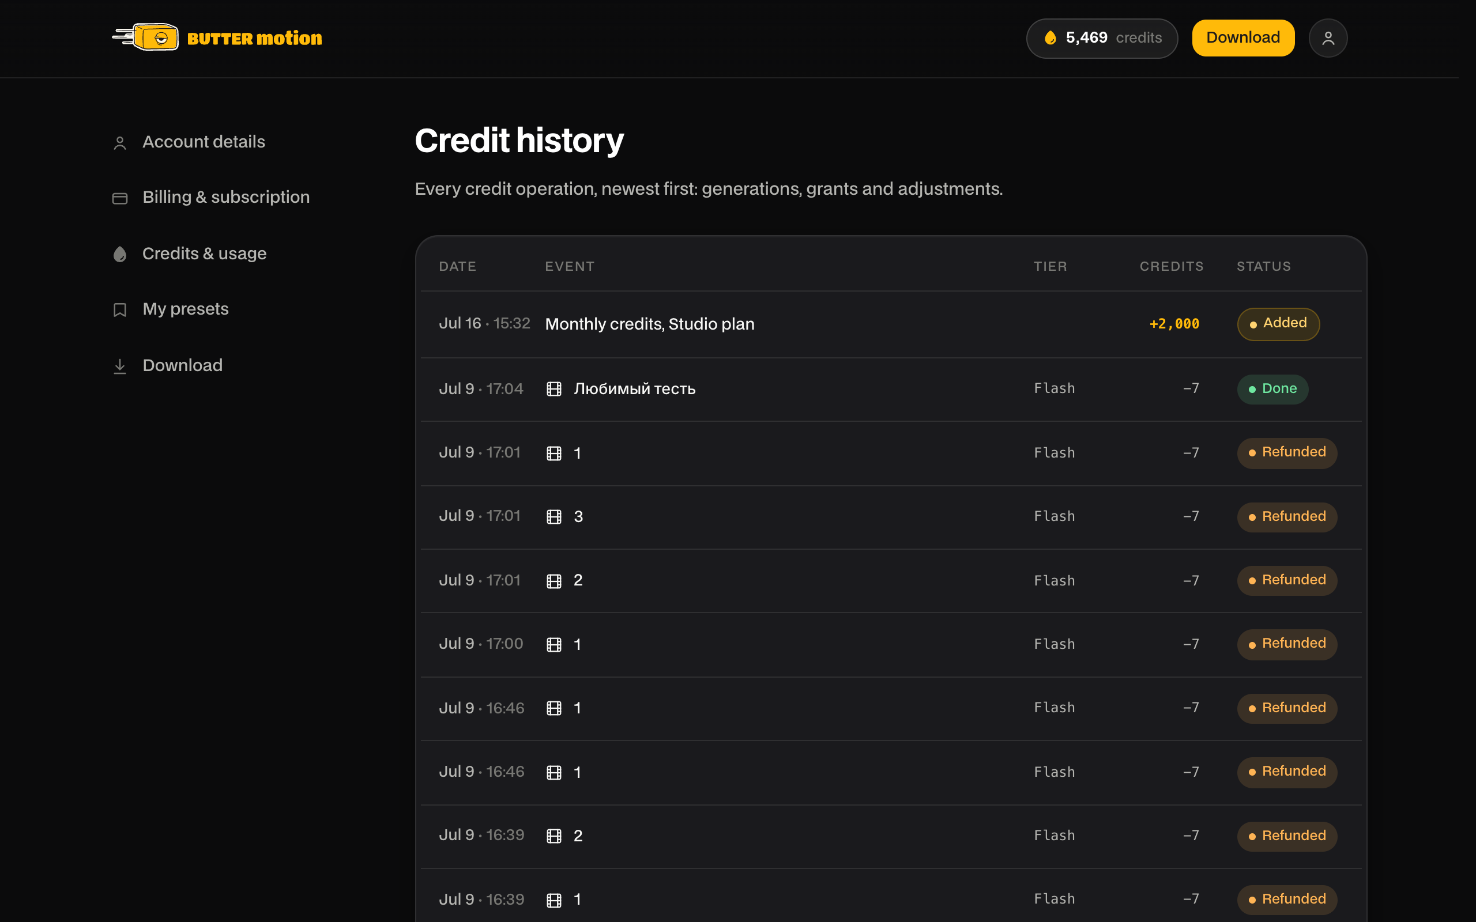The height and width of the screenshot is (922, 1476).
Task: Click film icon beside Любимый тесть
Action: [x=554, y=389]
